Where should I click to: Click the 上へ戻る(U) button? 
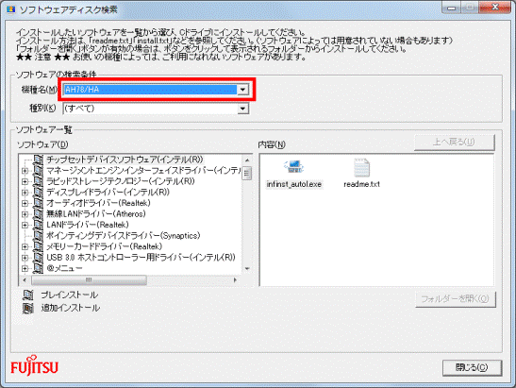tap(454, 142)
